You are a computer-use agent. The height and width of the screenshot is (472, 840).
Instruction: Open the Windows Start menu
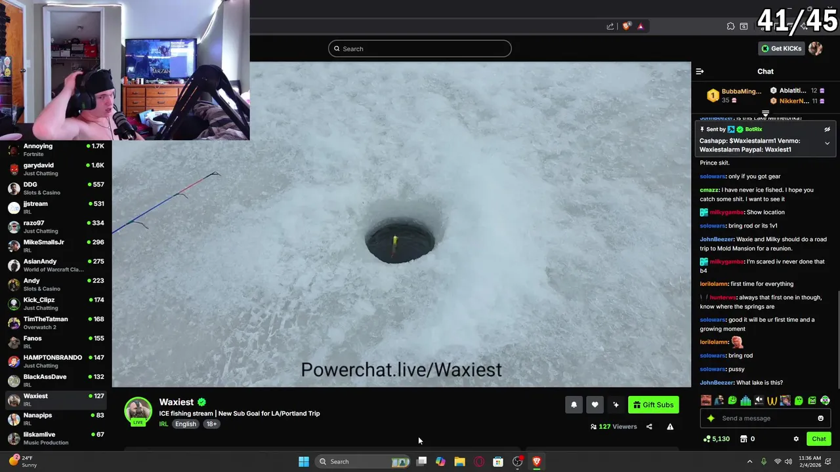coord(304,462)
